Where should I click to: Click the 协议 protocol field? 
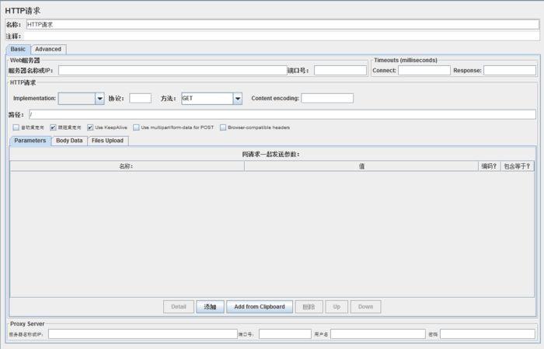click(x=140, y=99)
